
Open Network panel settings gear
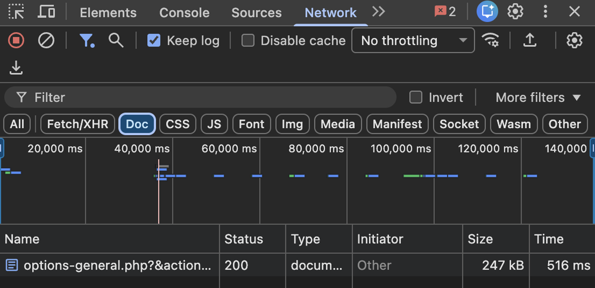tap(574, 41)
